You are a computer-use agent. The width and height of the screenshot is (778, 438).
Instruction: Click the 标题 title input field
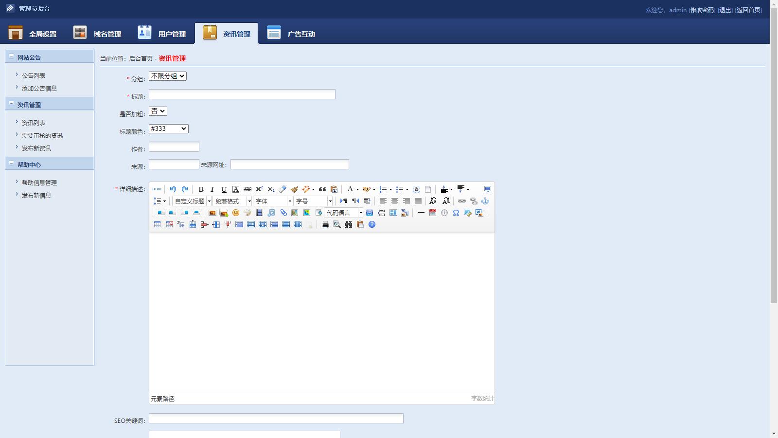click(x=242, y=94)
